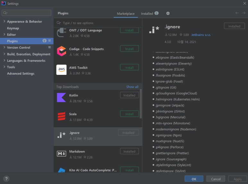Screen dimensions: 248x184
Task: Select the .ignore plugin icon in list
Action: (x=61, y=135)
